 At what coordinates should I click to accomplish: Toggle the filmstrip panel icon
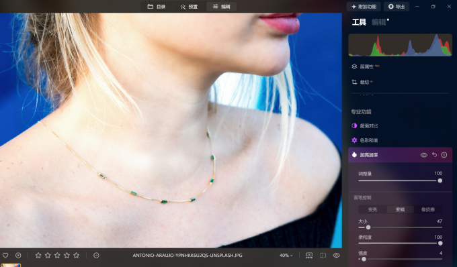309,256
